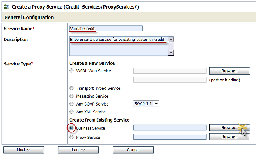This screenshot has width=256, height=159.
Task: Select Messaging Service radio button
Action: (x=71, y=96)
